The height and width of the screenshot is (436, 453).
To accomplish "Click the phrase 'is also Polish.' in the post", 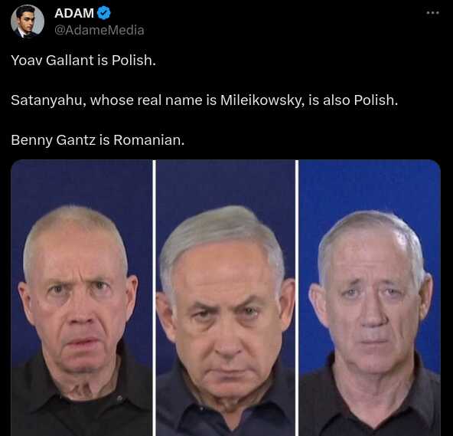I will (353, 100).
